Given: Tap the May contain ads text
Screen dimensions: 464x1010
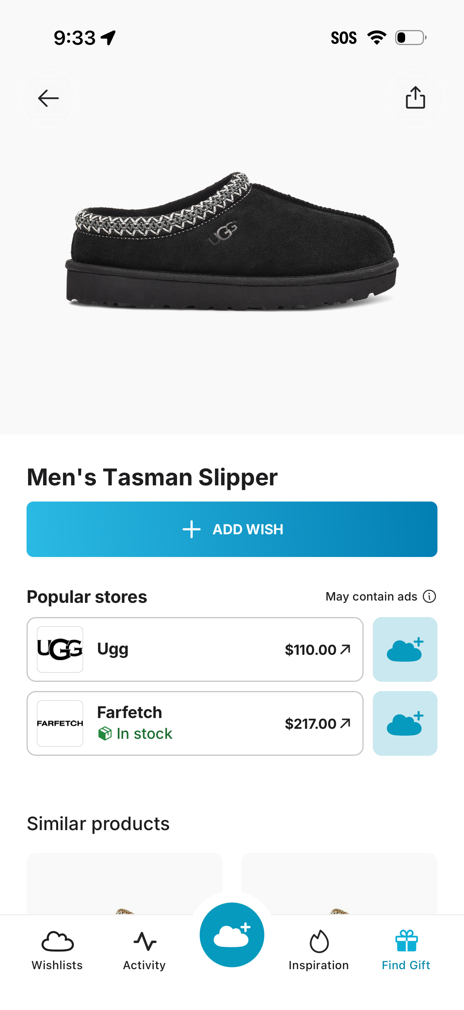Looking at the screenshot, I should click(371, 596).
